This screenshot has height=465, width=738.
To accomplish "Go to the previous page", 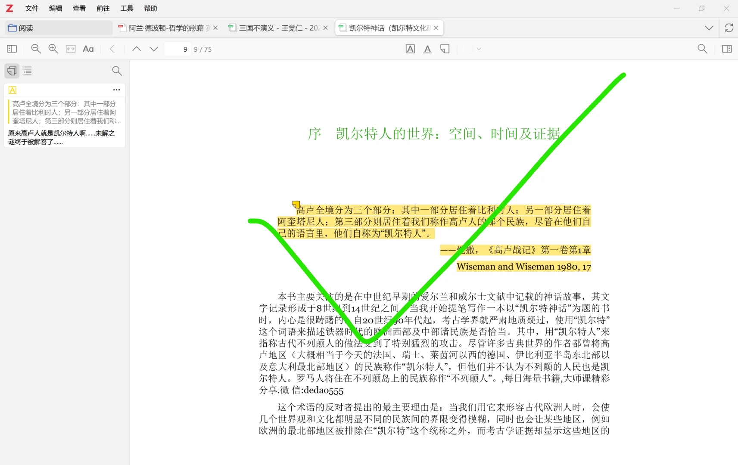I will point(137,49).
